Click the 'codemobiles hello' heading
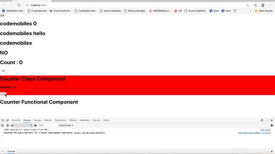The width and height of the screenshot is (275, 154). tap(23, 33)
